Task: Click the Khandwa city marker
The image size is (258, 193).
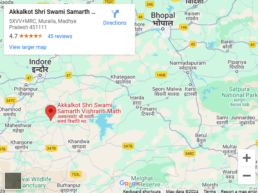Action: 79,151
